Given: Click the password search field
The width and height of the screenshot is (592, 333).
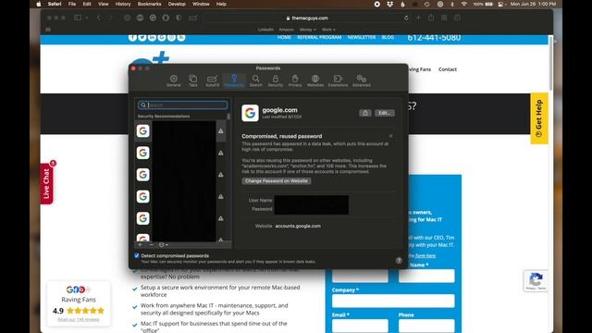Looking at the screenshot, I should [183, 105].
